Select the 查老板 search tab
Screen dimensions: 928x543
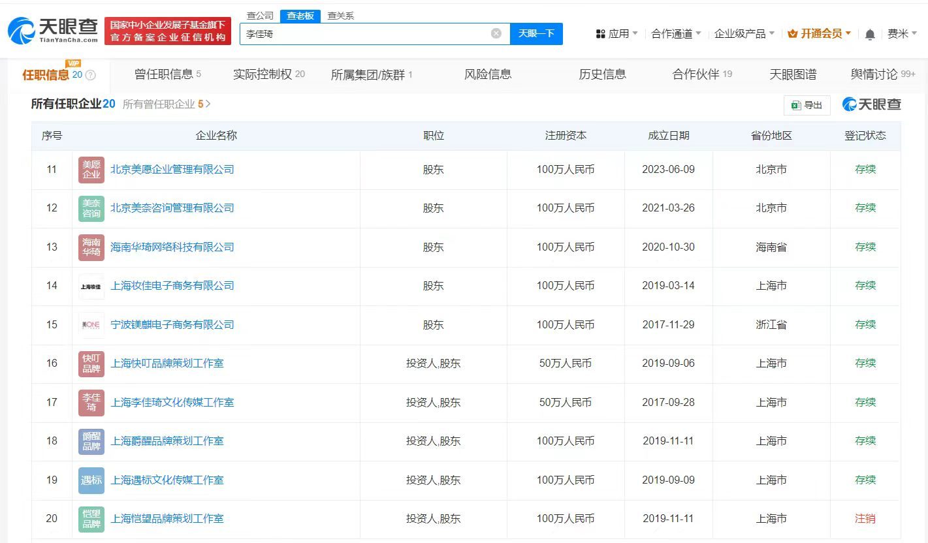(300, 16)
